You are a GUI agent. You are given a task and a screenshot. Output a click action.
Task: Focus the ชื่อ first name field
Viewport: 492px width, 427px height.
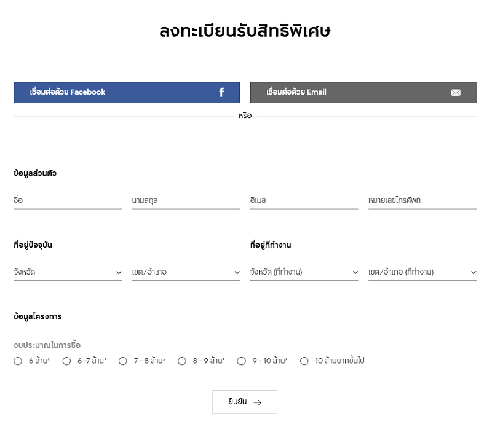pos(68,201)
